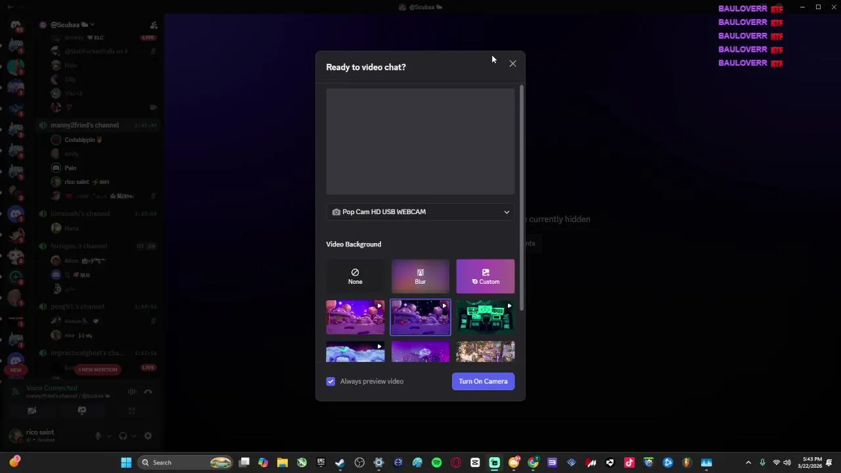
Task: Click the Voice Connected status text
Action: click(x=52, y=388)
